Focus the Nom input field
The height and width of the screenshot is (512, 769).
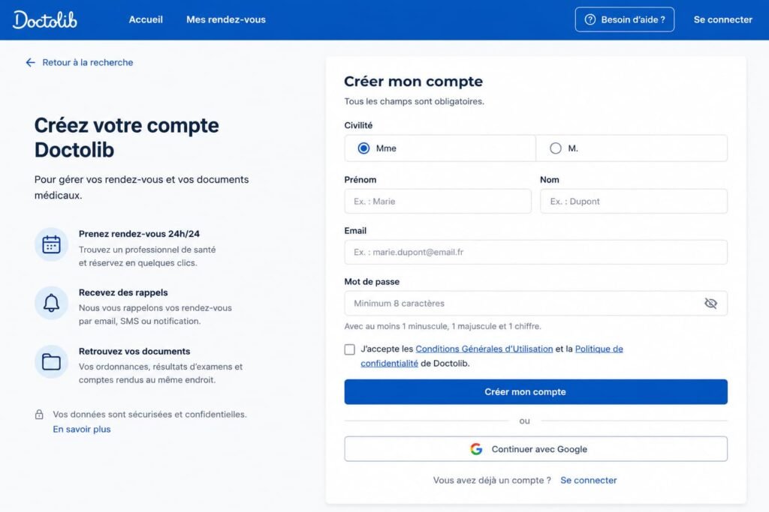[634, 201]
